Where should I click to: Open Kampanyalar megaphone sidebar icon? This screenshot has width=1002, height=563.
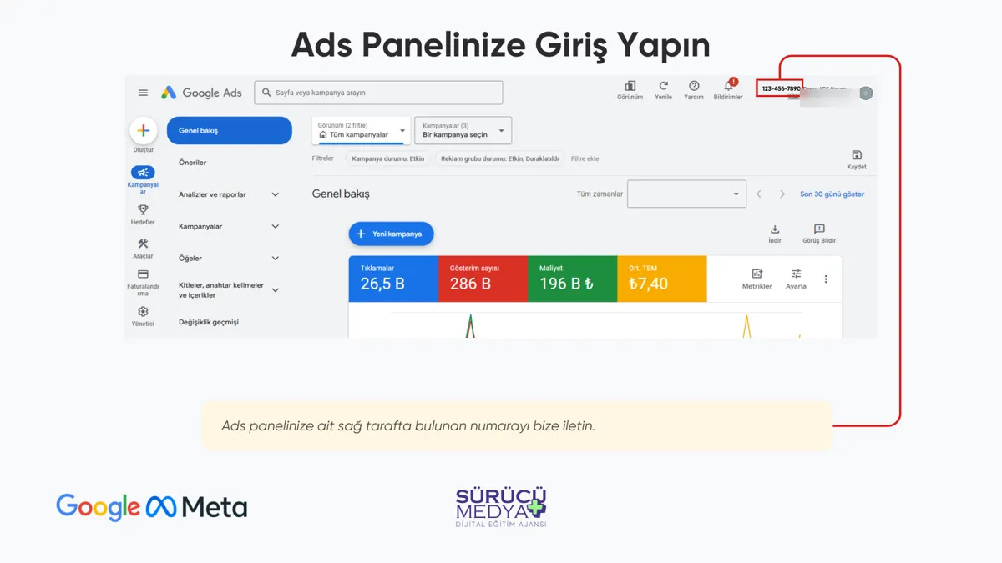(x=143, y=173)
